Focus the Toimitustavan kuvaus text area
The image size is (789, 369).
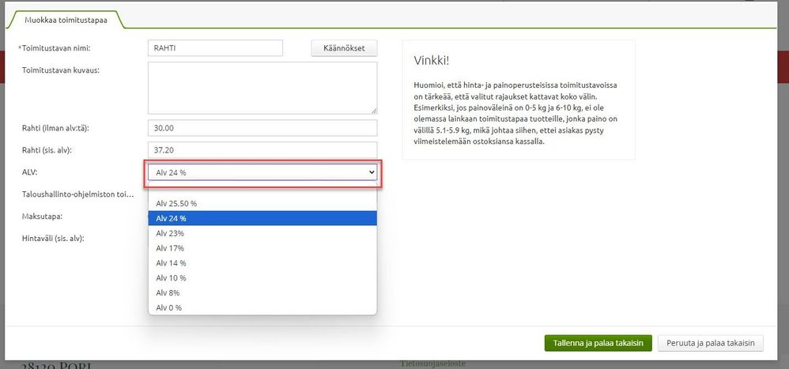coord(262,88)
